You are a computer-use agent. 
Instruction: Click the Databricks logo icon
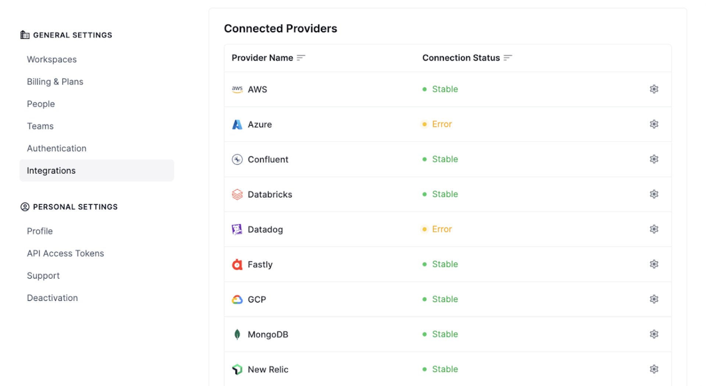[237, 194]
